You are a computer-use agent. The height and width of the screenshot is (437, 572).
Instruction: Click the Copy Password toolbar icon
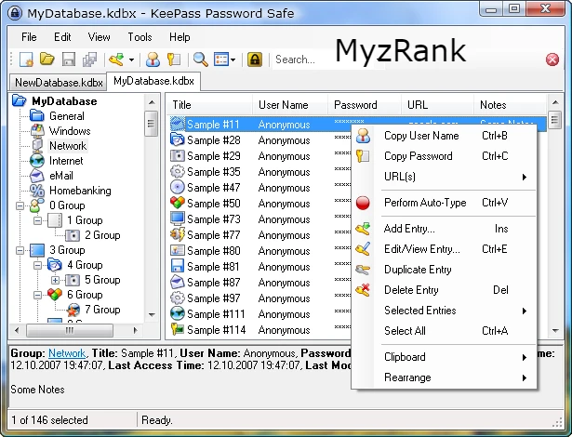coord(174,60)
